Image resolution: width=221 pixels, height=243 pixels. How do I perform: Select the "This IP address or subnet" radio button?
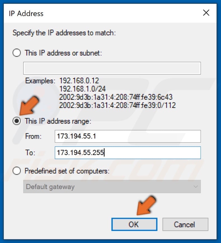point(17,53)
